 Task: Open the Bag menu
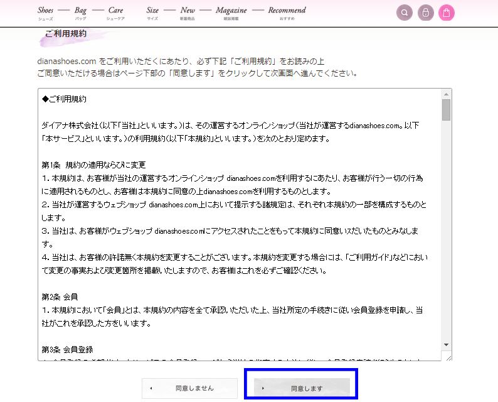coord(80,13)
